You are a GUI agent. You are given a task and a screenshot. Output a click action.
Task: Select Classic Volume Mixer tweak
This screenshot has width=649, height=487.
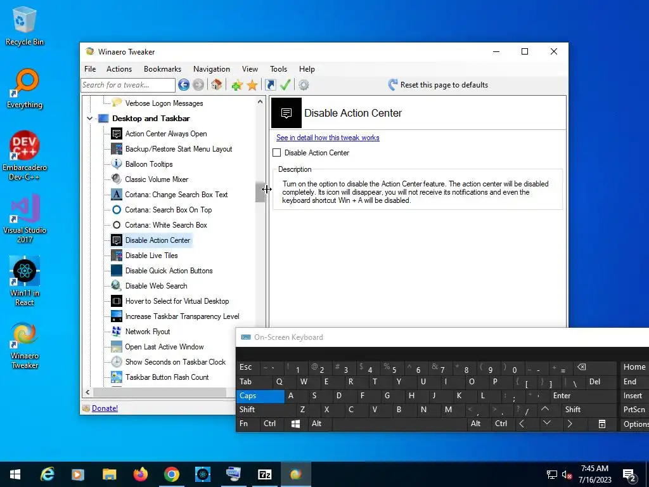pyautogui.click(x=157, y=179)
